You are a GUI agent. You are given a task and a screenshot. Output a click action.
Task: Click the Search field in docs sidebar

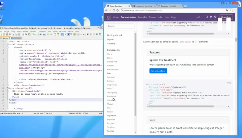pyautogui.click(x=120, y=26)
